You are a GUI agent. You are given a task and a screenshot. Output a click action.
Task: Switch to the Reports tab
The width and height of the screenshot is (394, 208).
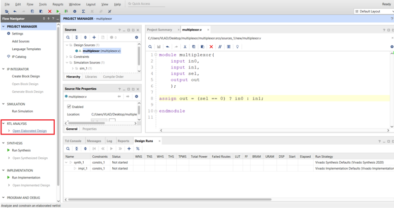coord(124,141)
